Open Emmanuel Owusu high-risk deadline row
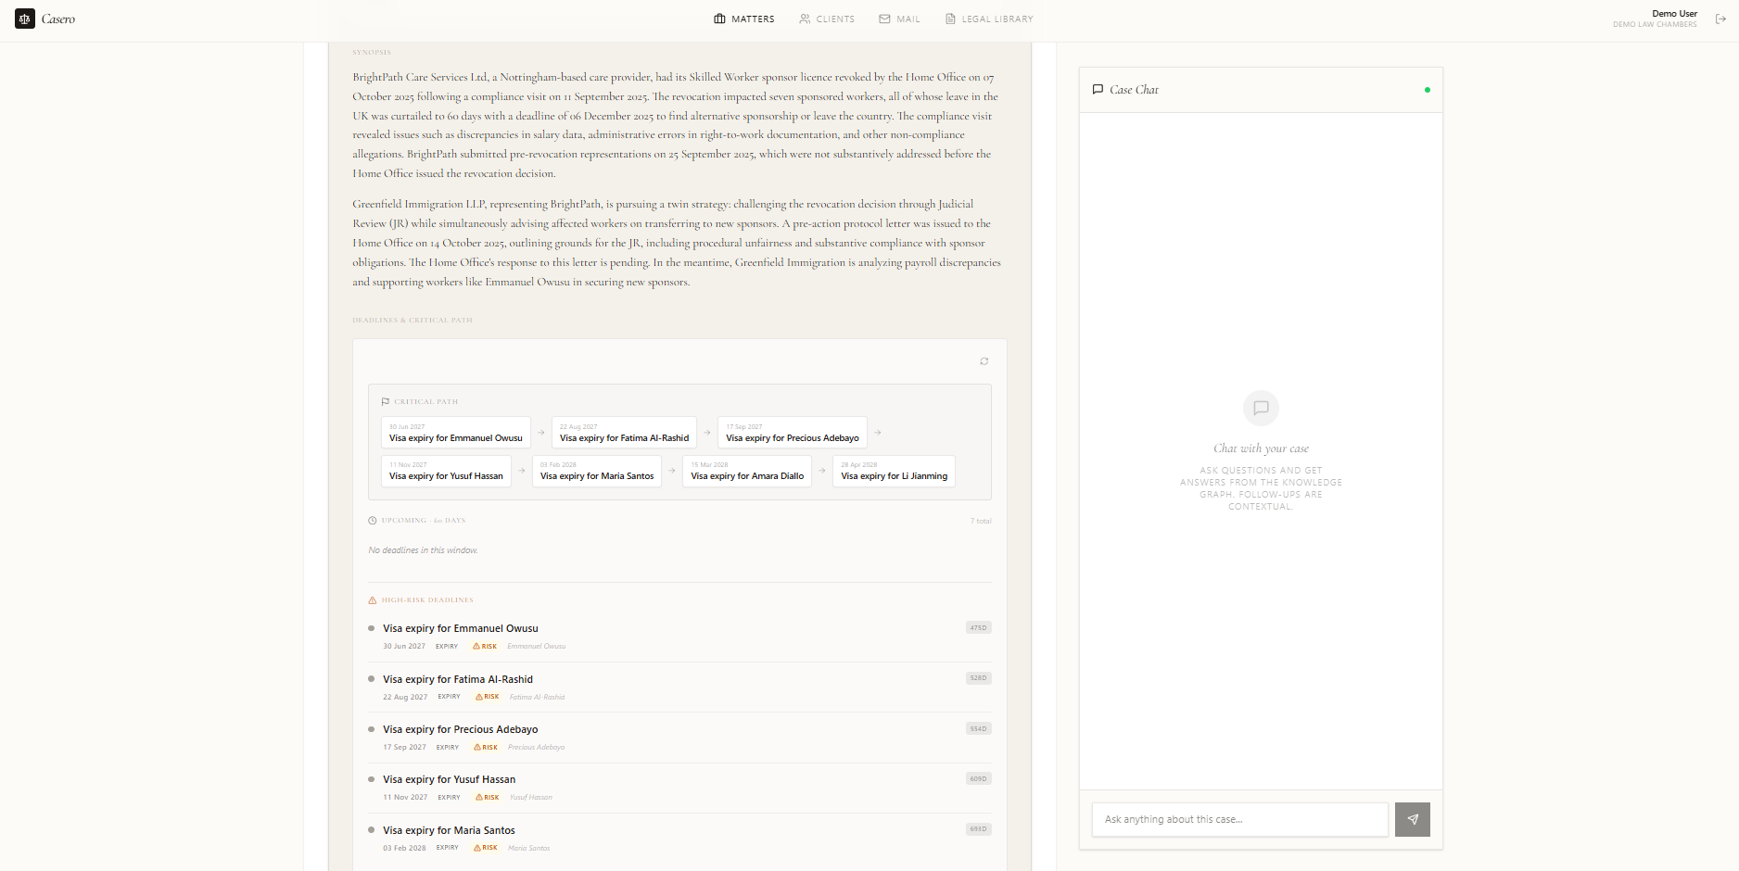1739x871 pixels. (679, 637)
